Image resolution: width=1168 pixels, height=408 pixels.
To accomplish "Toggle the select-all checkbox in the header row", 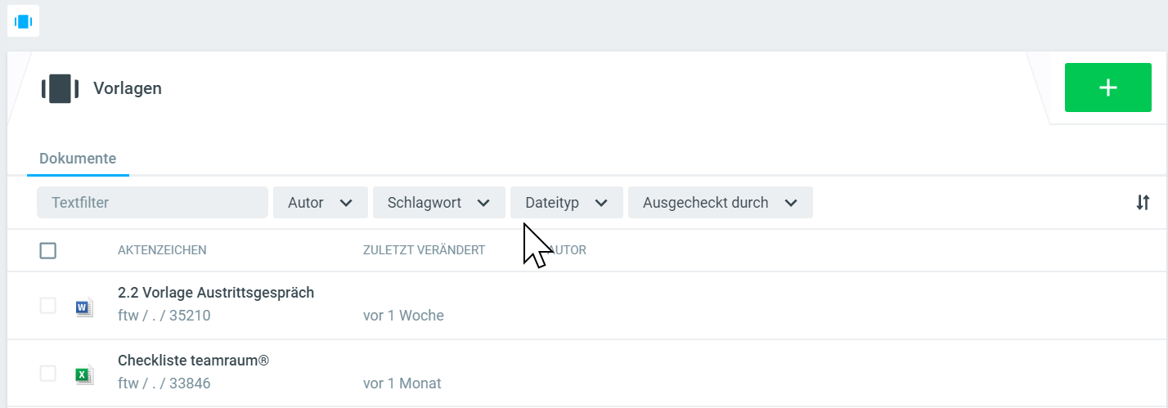I will (x=48, y=250).
